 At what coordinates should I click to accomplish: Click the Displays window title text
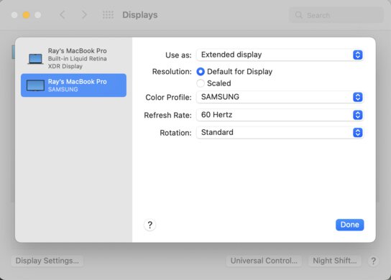coord(140,15)
